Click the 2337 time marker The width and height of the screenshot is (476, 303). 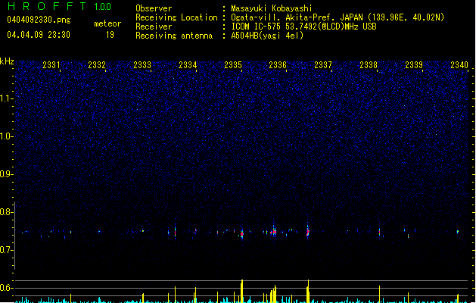pos(323,64)
